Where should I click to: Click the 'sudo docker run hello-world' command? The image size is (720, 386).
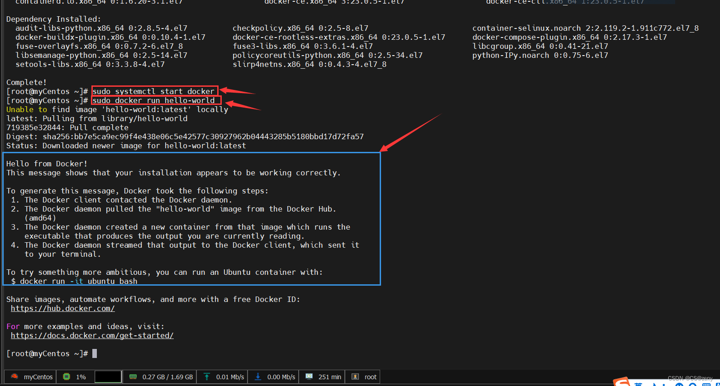click(x=153, y=100)
